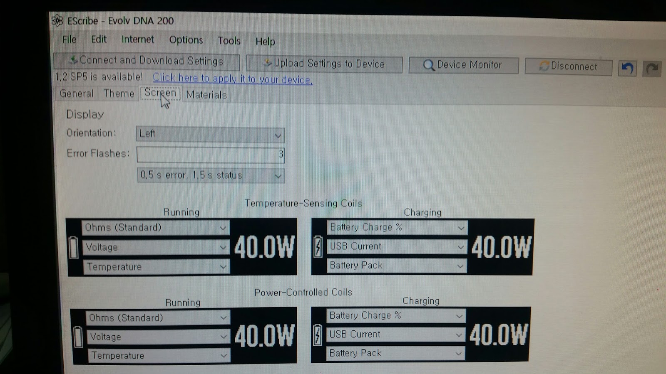
Task: Click the Disconnect button
Action: point(568,66)
